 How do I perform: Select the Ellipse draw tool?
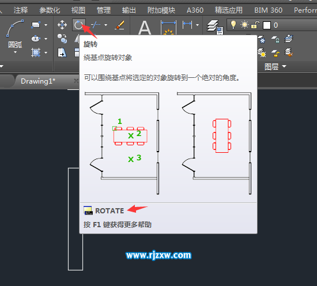[x=36, y=39]
